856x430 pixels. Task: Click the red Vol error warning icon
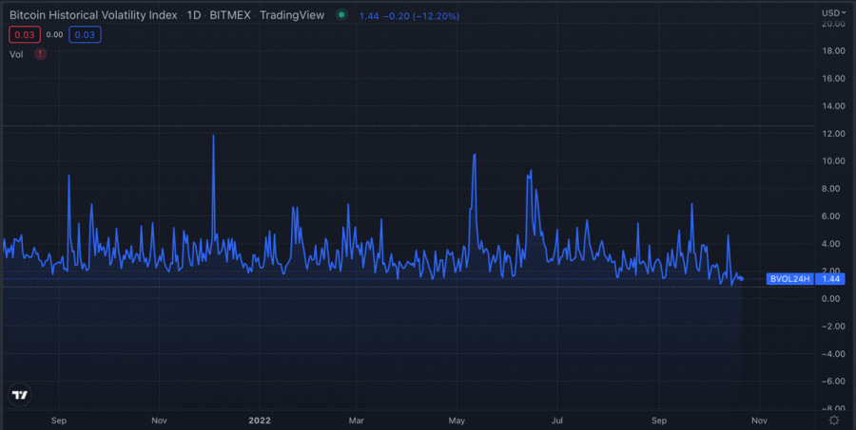(40, 54)
